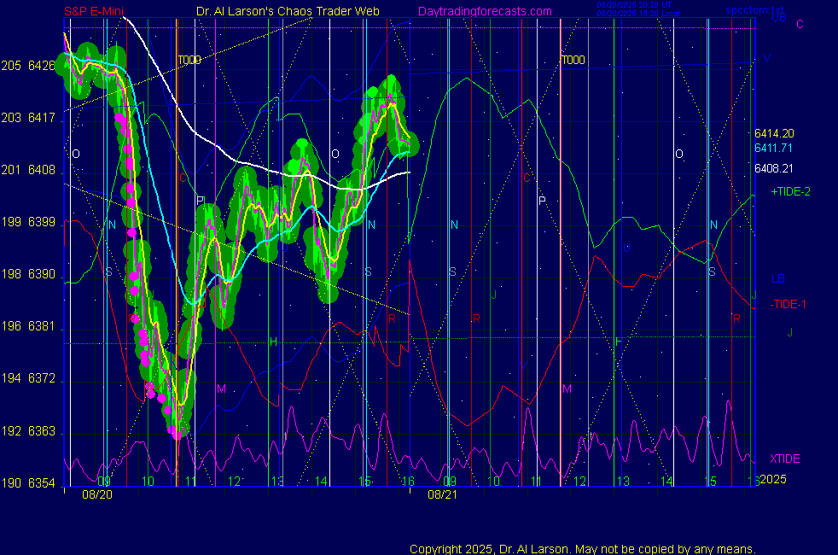838x555 pixels.
Task: Open Dr. Al Larson's Chaos Trader Web title
Action: (x=288, y=12)
